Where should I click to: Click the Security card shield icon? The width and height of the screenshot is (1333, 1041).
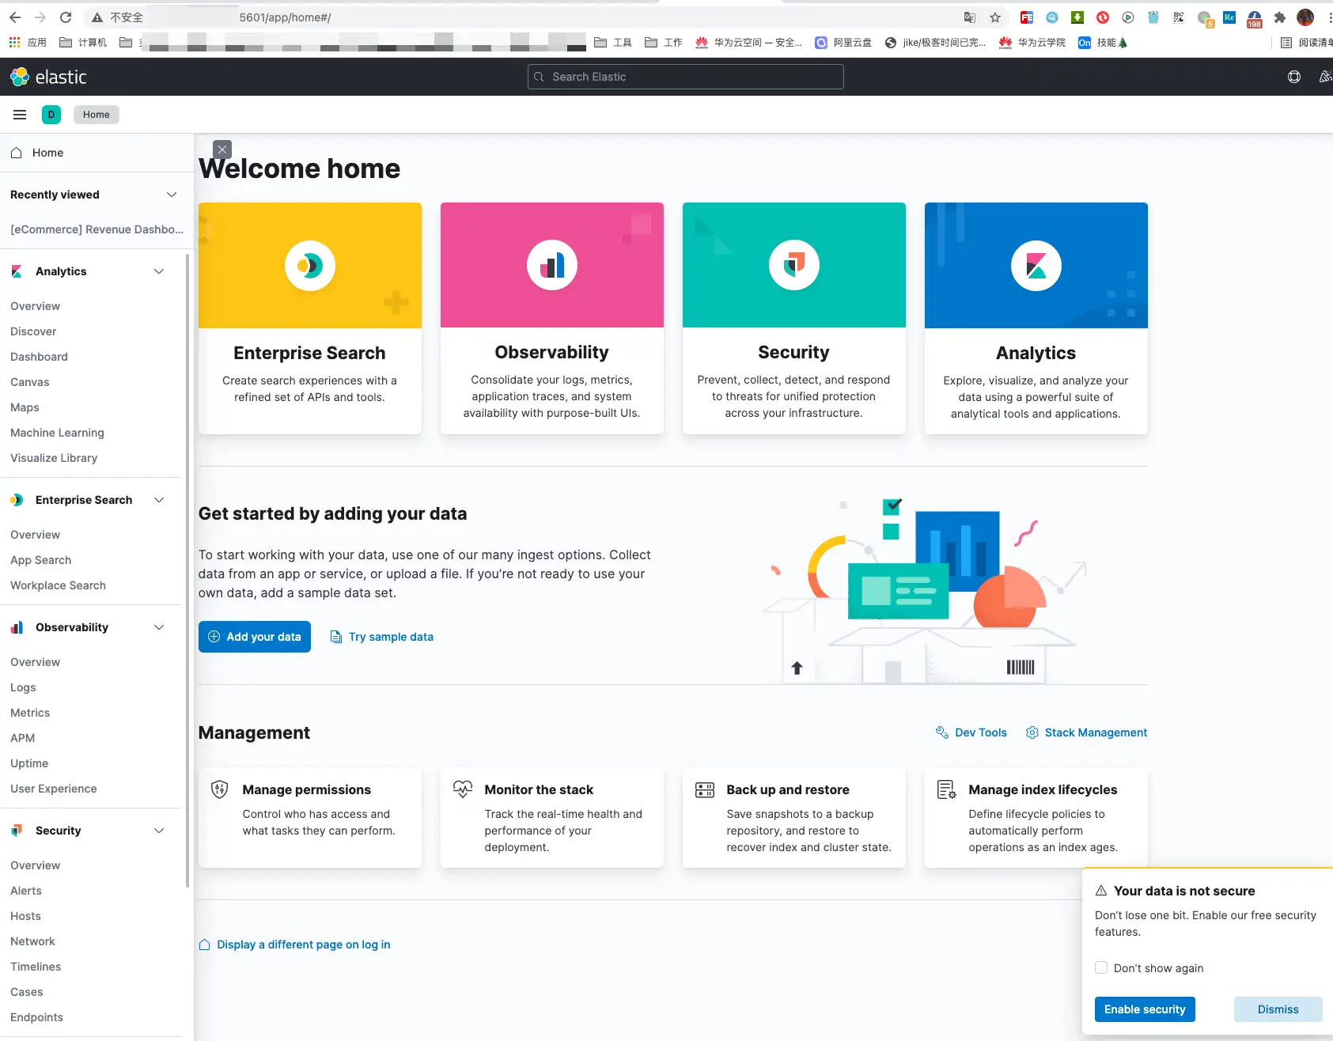coord(794,265)
